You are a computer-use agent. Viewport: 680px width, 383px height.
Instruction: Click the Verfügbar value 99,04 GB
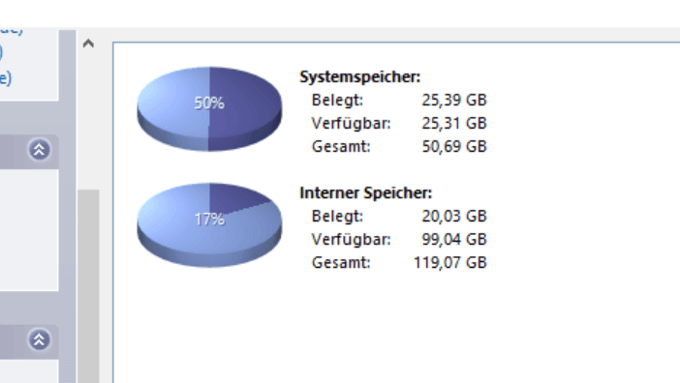click(454, 239)
